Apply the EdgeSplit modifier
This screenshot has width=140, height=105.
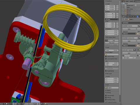[129, 53]
